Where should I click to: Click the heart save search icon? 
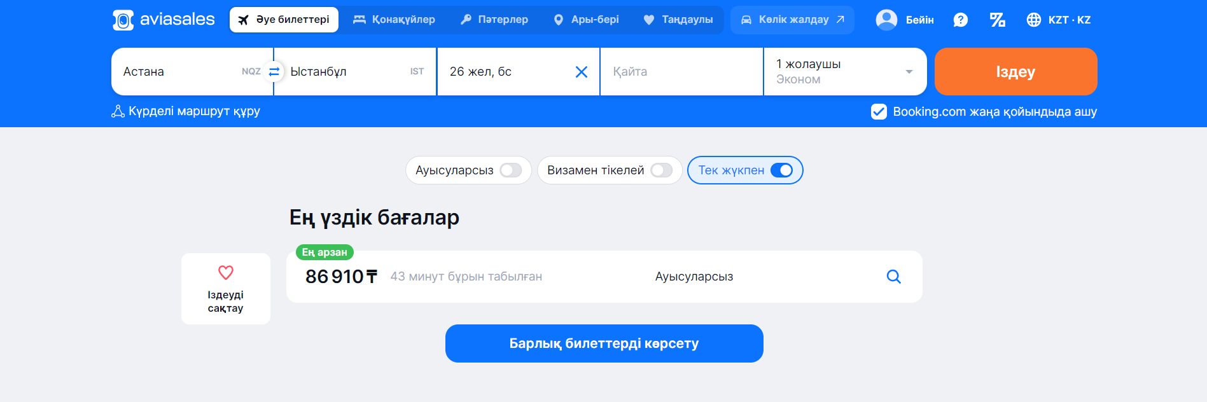[x=226, y=272]
